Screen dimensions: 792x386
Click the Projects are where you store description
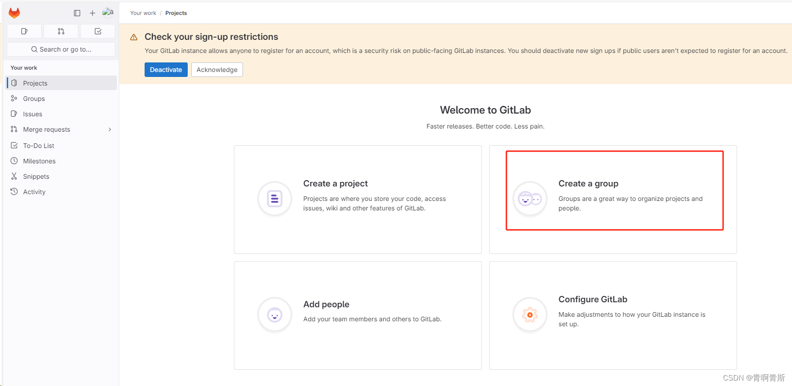(x=374, y=203)
